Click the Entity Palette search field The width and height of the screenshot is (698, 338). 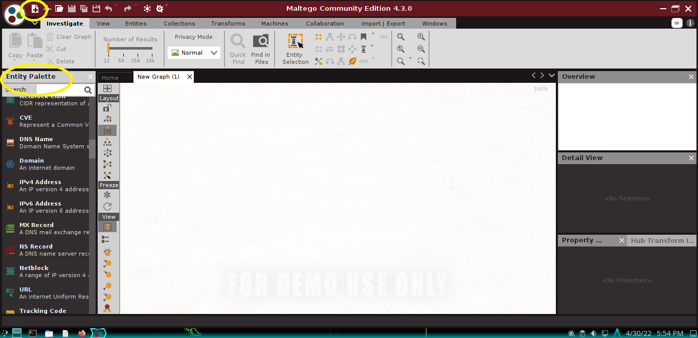59,89
